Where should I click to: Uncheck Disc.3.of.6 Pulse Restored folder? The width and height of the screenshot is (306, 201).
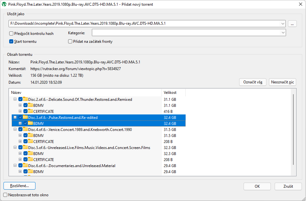coord(20,117)
